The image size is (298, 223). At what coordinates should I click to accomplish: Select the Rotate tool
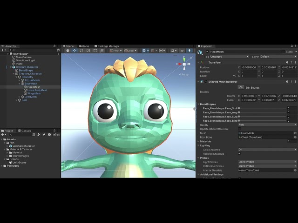(x=81, y=51)
